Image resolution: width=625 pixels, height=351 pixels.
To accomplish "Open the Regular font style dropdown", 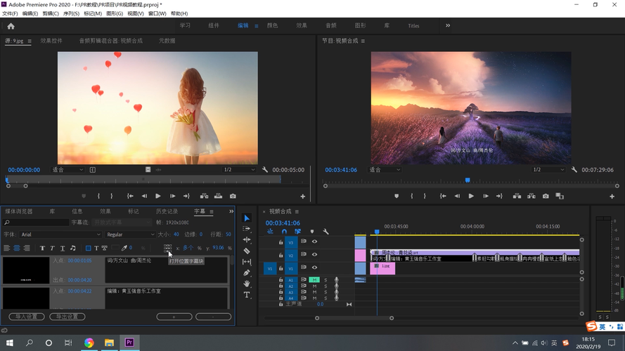I will pyautogui.click(x=130, y=234).
